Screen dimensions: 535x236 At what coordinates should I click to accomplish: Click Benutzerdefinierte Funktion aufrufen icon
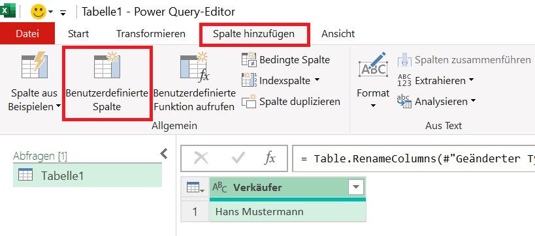(194, 66)
